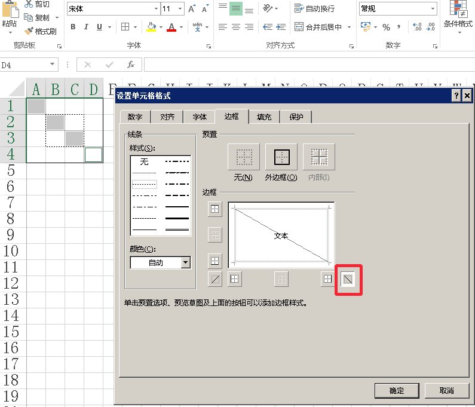
Task: Apply the top border button
Action: tap(214, 209)
